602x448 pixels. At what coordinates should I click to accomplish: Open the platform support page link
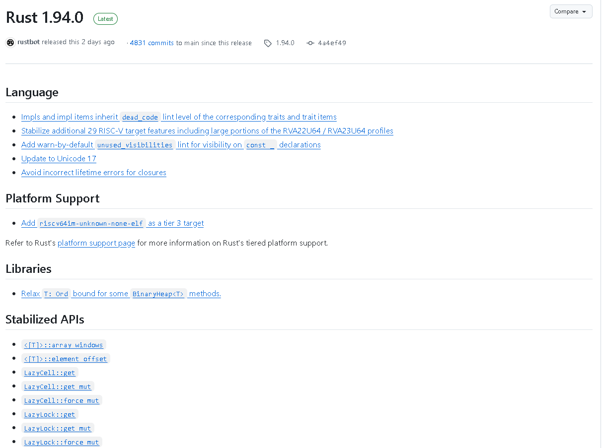[x=96, y=243]
